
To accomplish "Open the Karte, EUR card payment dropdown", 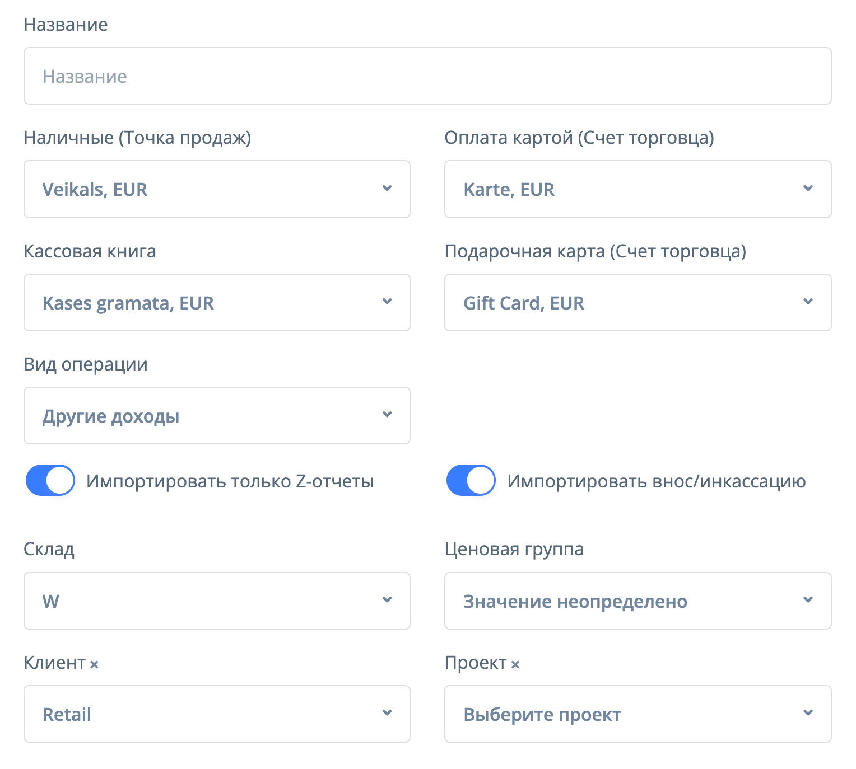I will point(637,189).
